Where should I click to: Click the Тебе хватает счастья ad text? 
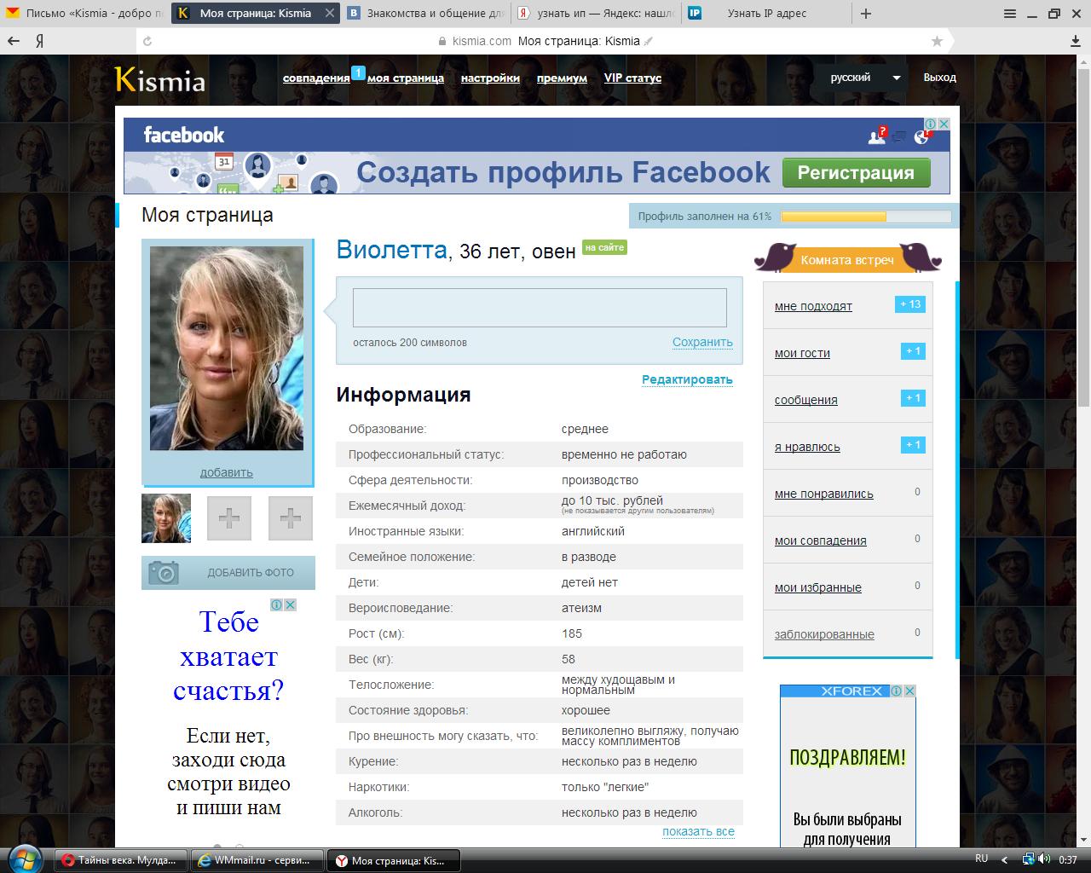coord(228,656)
